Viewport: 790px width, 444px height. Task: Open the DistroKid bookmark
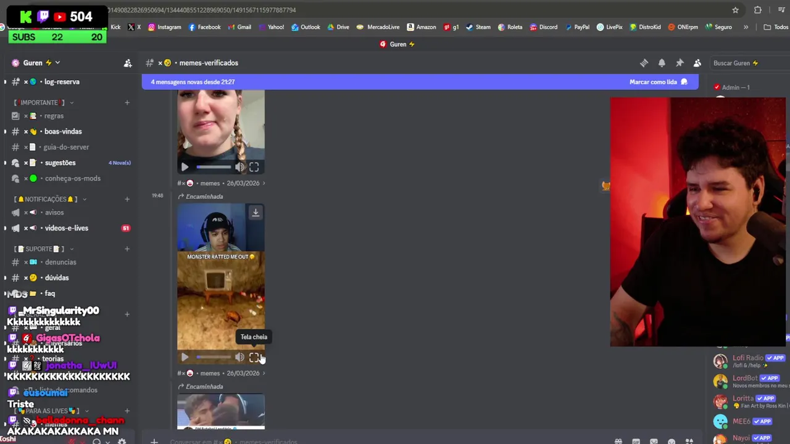click(645, 27)
